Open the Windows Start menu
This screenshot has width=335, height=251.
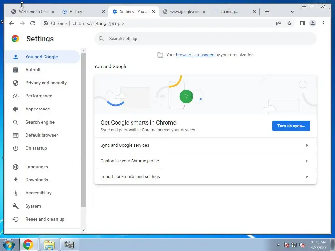click(x=9, y=244)
